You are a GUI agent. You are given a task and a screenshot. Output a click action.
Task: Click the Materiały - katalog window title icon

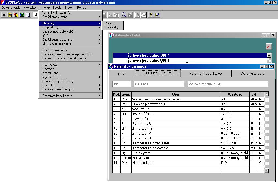click(x=111, y=35)
